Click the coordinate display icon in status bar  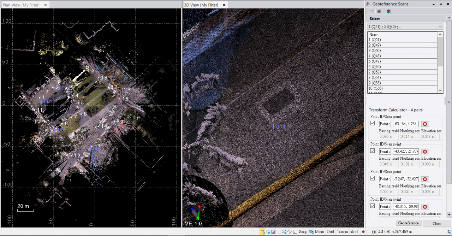374,232
